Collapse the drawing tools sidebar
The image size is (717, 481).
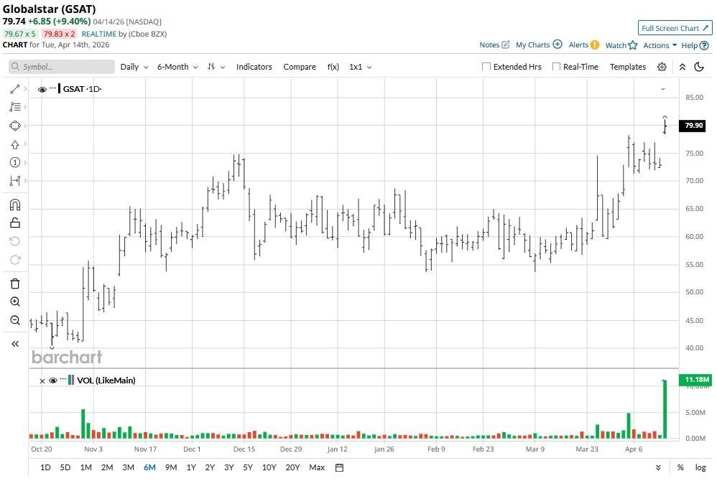click(14, 344)
